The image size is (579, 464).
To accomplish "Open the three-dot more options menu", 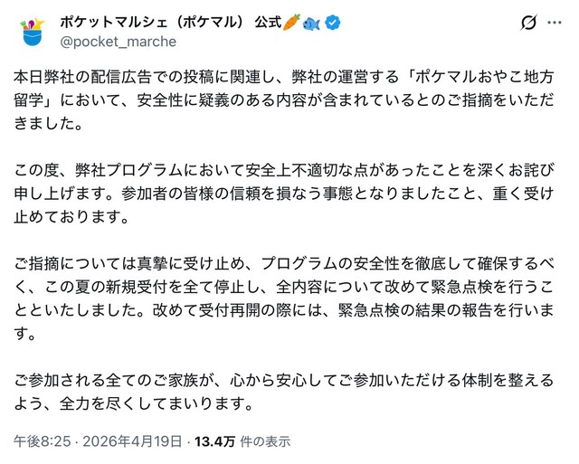I will 555,24.
